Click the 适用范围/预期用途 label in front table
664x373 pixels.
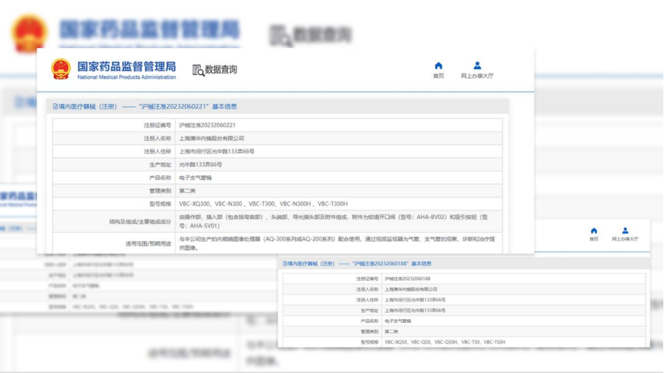point(149,244)
